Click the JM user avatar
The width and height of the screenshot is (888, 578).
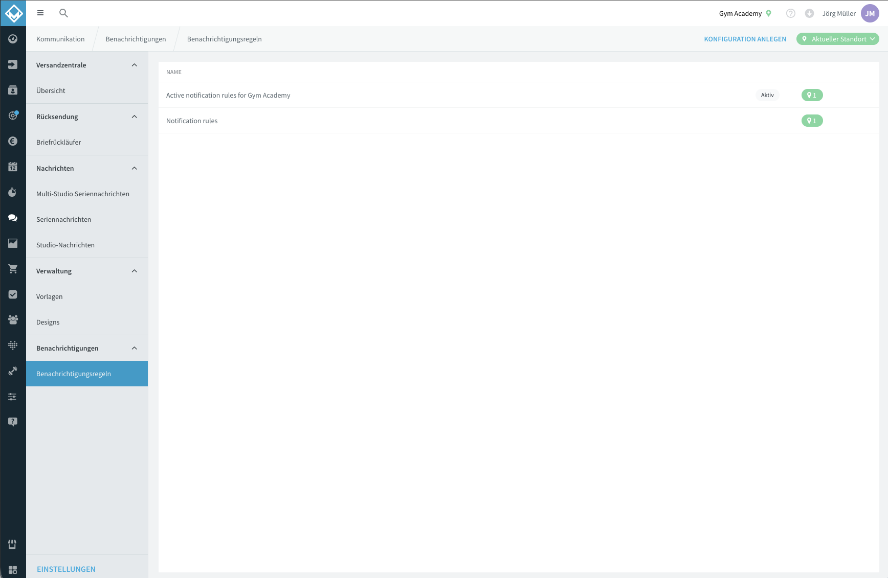(870, 13)
